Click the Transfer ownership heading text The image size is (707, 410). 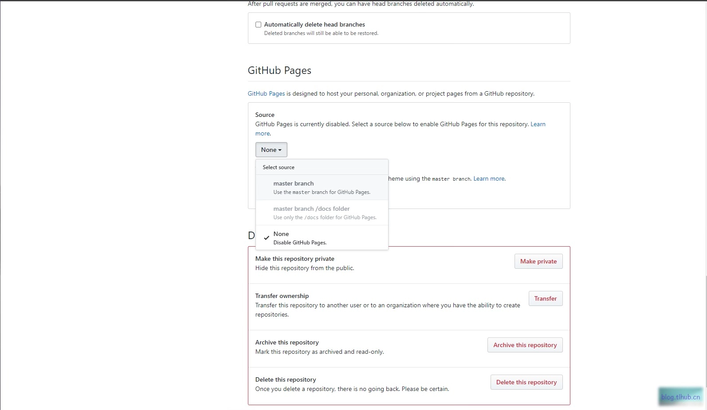pos(282,296)
